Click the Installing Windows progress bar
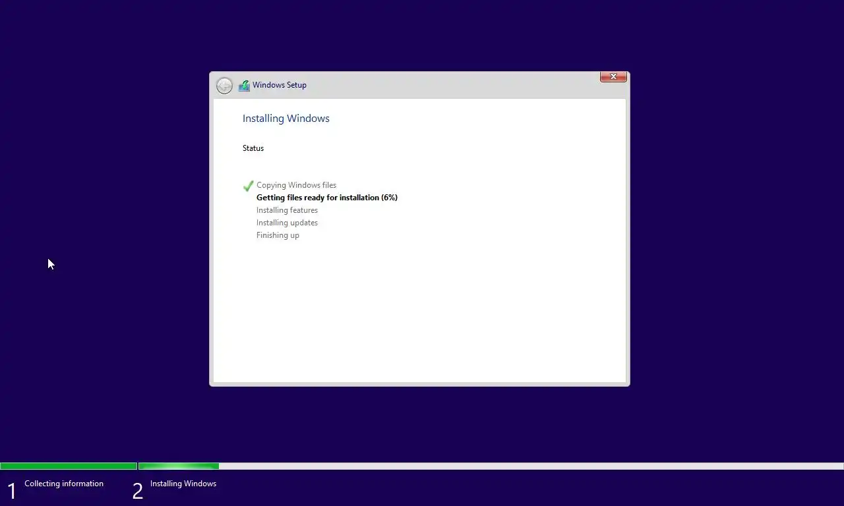844x506 pixels. (491, 466)
